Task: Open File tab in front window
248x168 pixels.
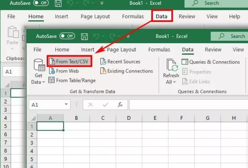Action: click(x=37, y=50)
